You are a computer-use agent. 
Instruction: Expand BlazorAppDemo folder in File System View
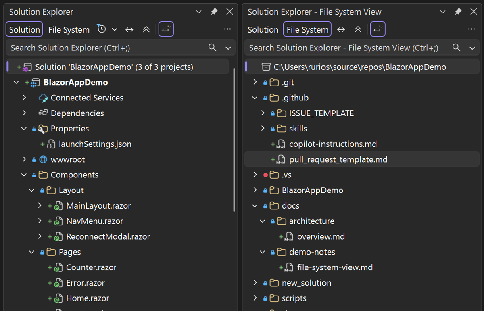[x=255, y=190]
